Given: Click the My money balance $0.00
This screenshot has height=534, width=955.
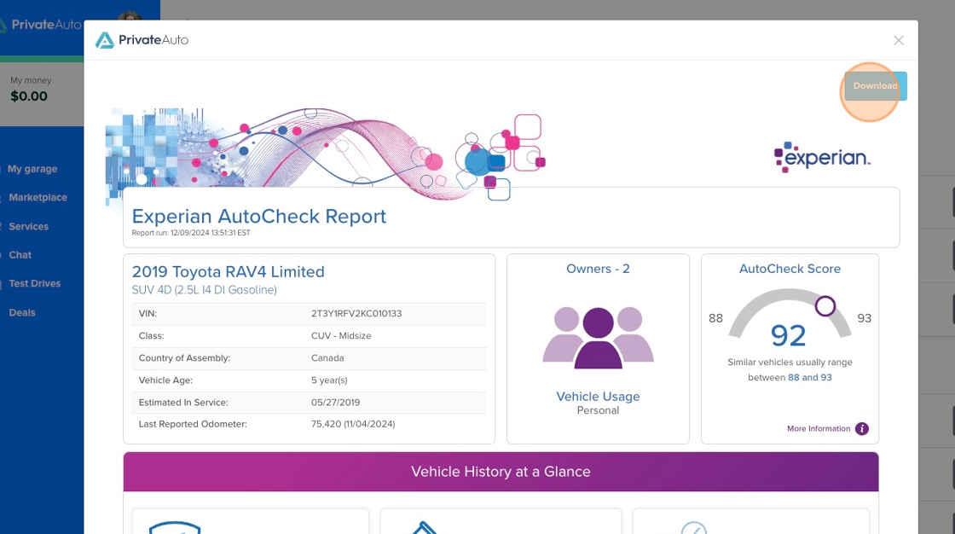Looking at the screenshot, I should pos(29,96).
